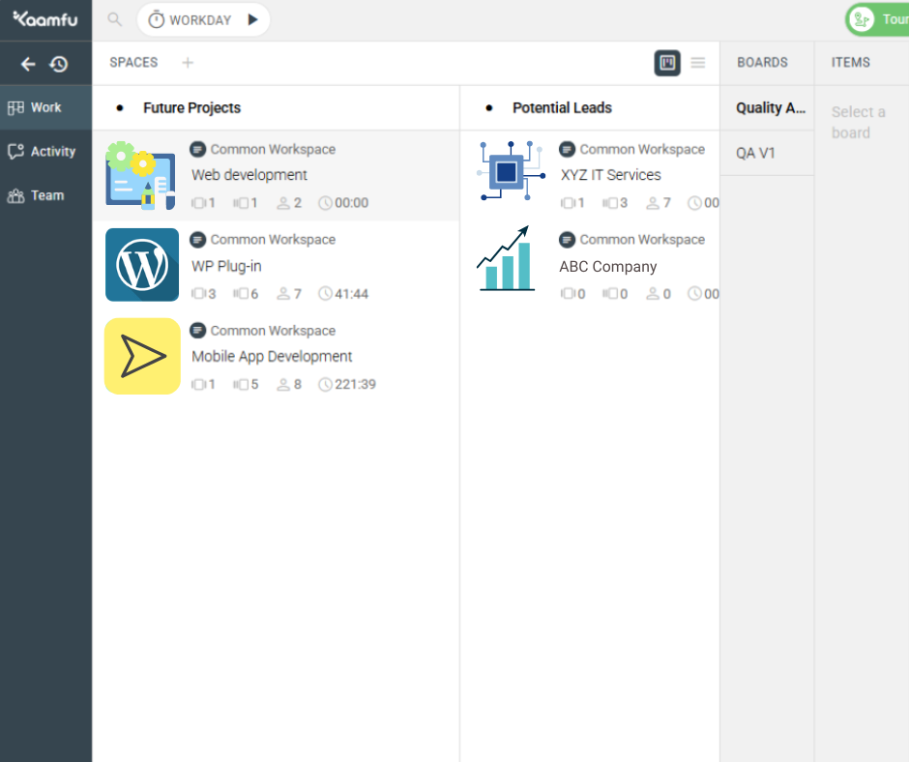
Task: Click the search magnifier icon
Action: [x=115, y=19]
